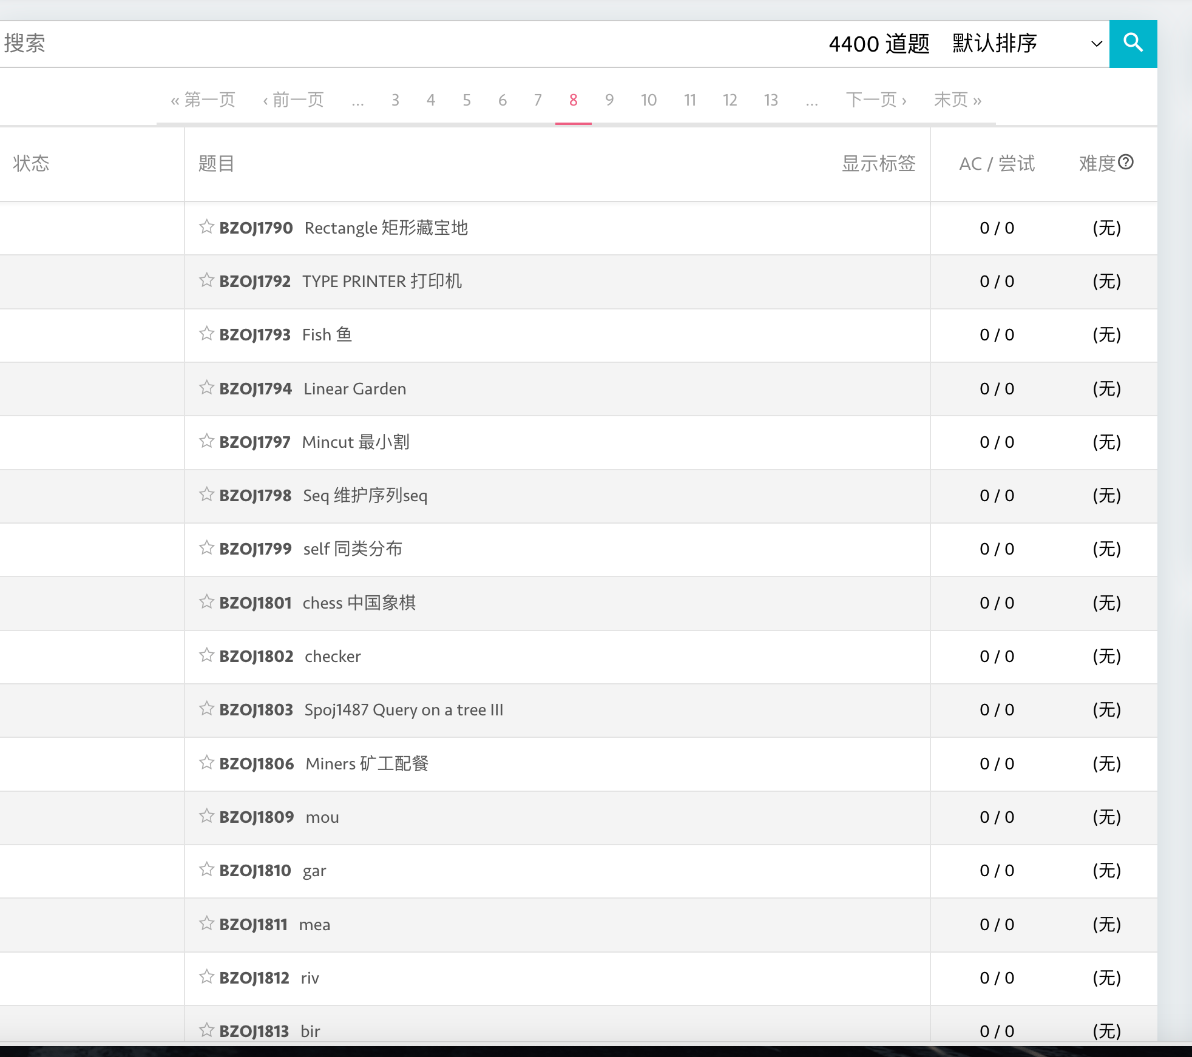Click star icon next to BZOJ1801 chess
This screenshot has width=1192, height=1057.
pos(206,602)
